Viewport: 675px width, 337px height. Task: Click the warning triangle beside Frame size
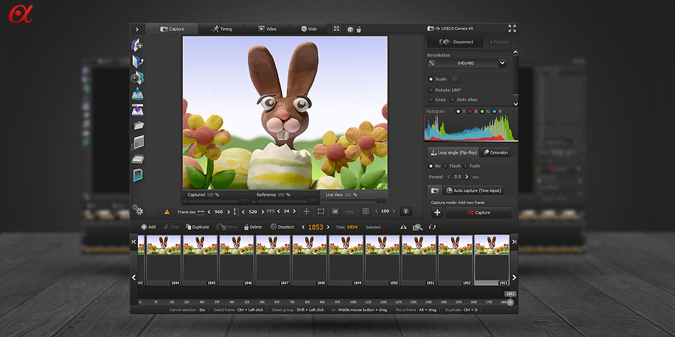[167, 212]
